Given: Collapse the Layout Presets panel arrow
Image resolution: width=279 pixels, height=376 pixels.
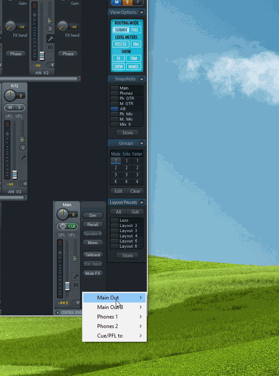Looking at the screenshot, I should [142, 202].
